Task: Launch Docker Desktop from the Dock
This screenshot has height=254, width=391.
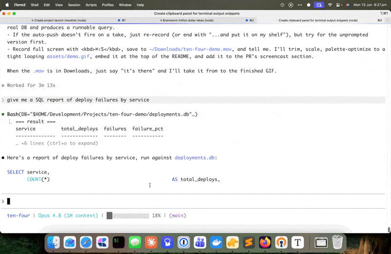Action: point(216,242)
